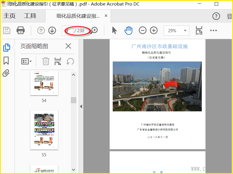Image resolution: width=233 pixels, height=174 pixels.
Task: Click page label 54 text
Action: 44,101
